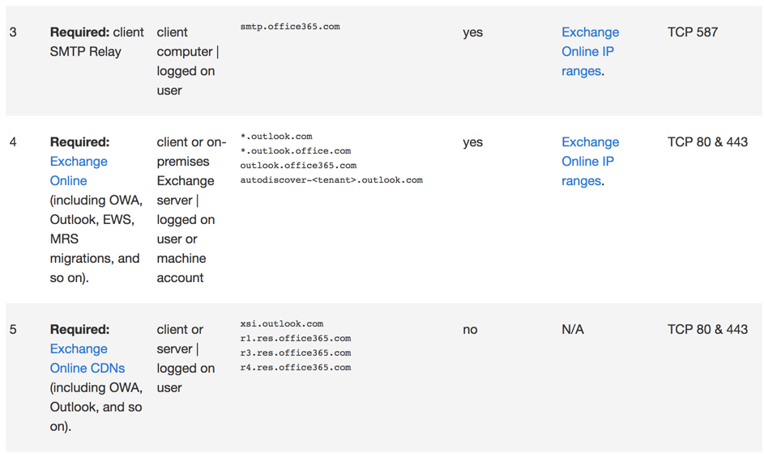
Task: Select xsi.outlook.com hostname entry
Action: tap(282, 323)
